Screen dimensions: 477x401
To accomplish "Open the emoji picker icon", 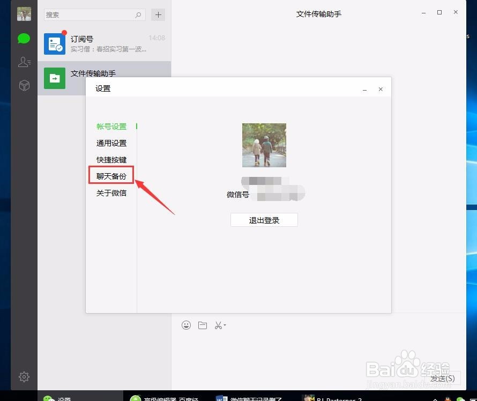I will (x=186, y=325).
